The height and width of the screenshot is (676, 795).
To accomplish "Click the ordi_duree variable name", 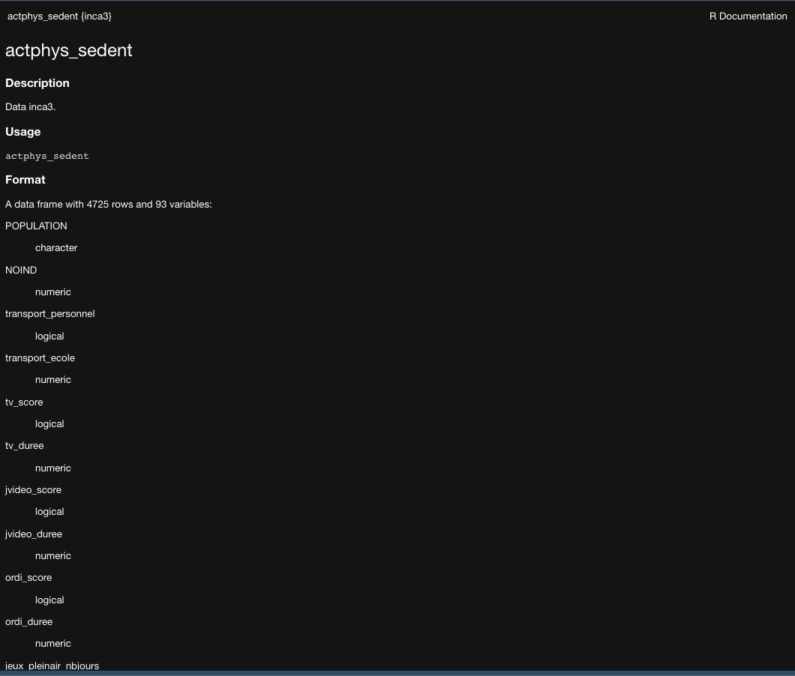I will click(28, 621).
